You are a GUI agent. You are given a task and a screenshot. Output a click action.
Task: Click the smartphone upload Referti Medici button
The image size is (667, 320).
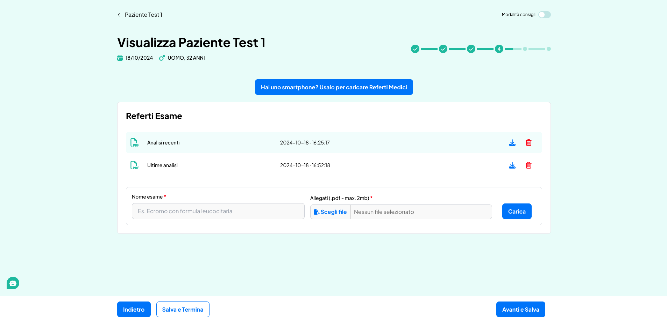[334, 87]
